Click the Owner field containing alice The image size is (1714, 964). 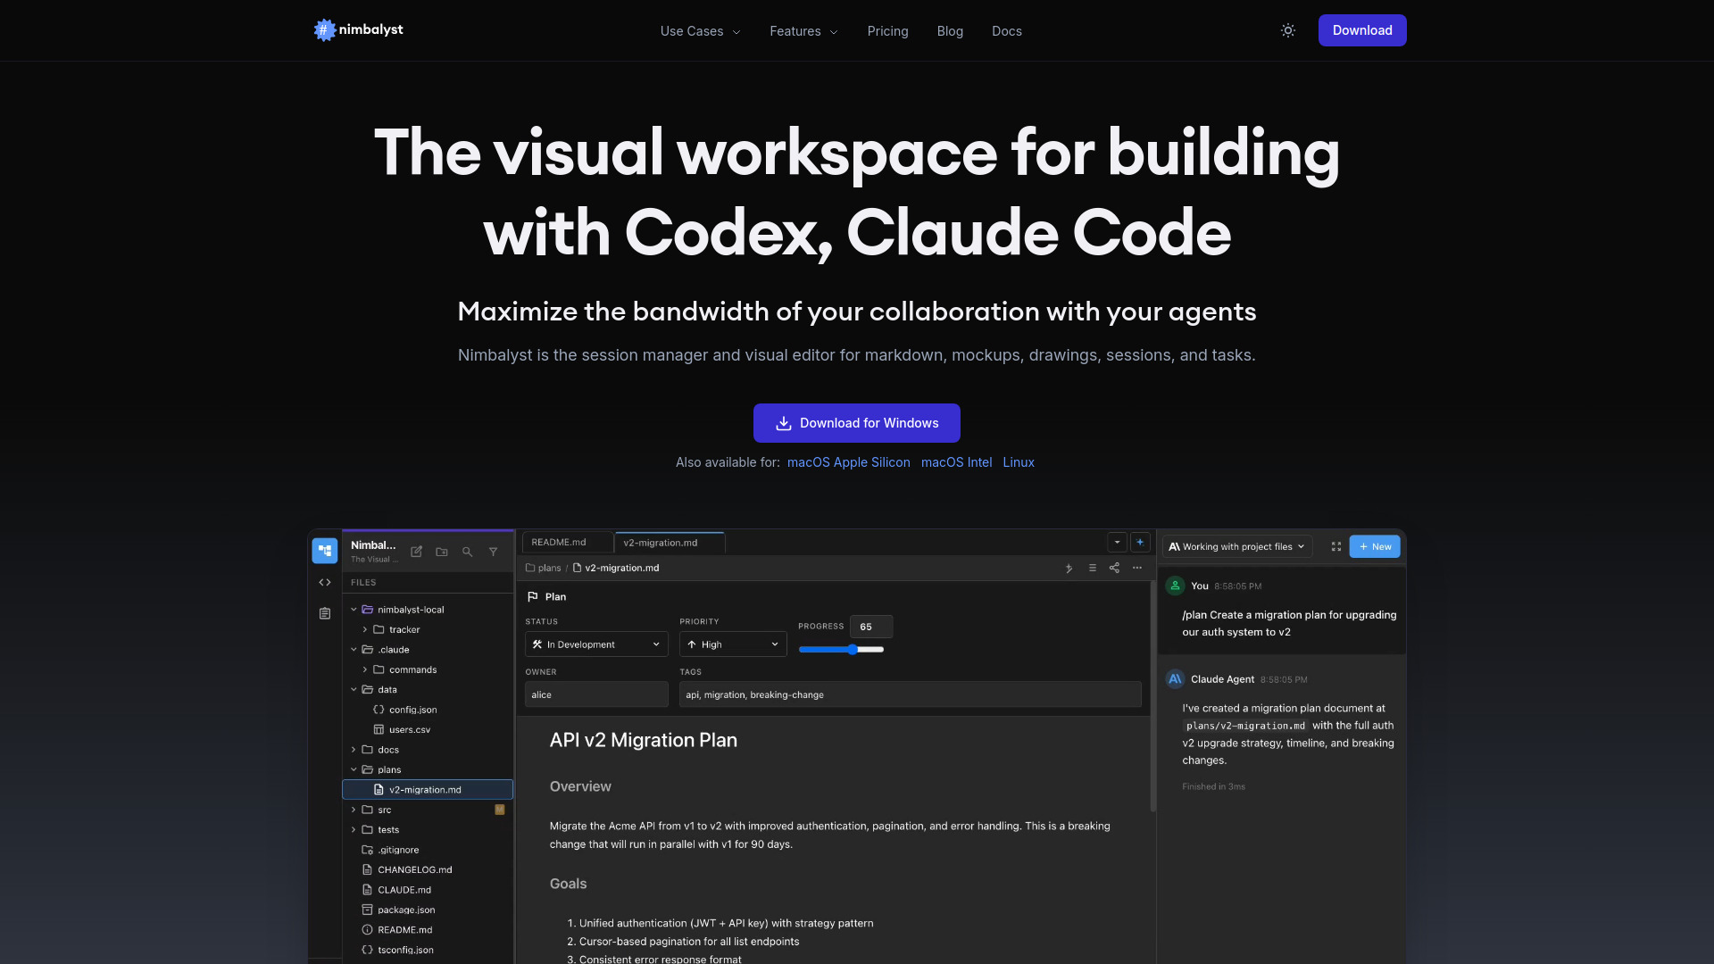595,694
